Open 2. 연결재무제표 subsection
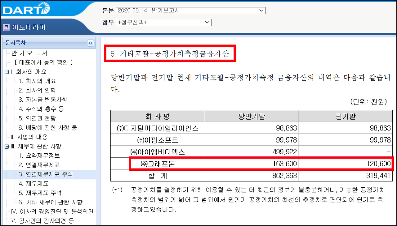The width and height of the screenshot is (397, 226). 39,165
